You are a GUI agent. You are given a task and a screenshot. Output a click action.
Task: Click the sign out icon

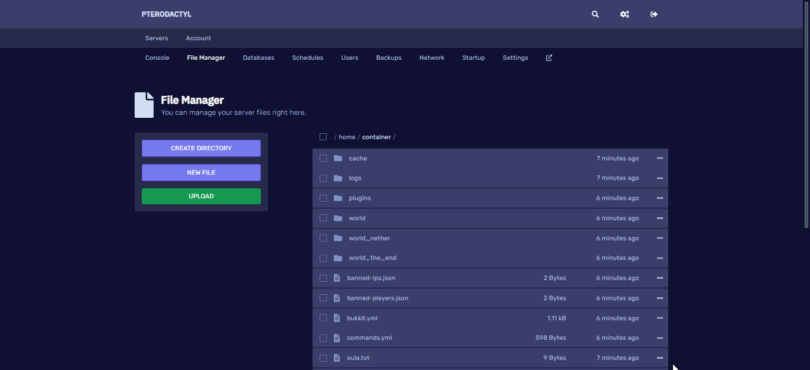654,14
